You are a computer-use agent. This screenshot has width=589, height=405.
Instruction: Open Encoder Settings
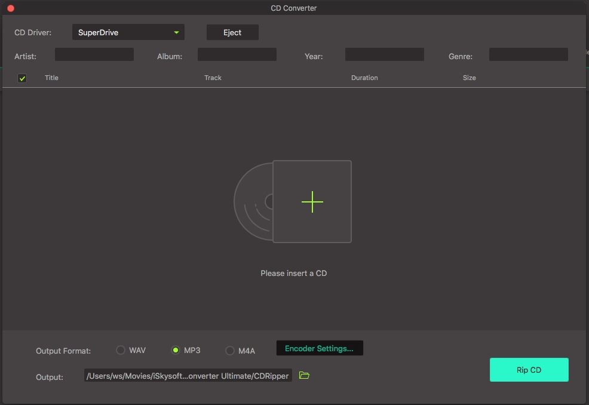(x=319, y=348)
